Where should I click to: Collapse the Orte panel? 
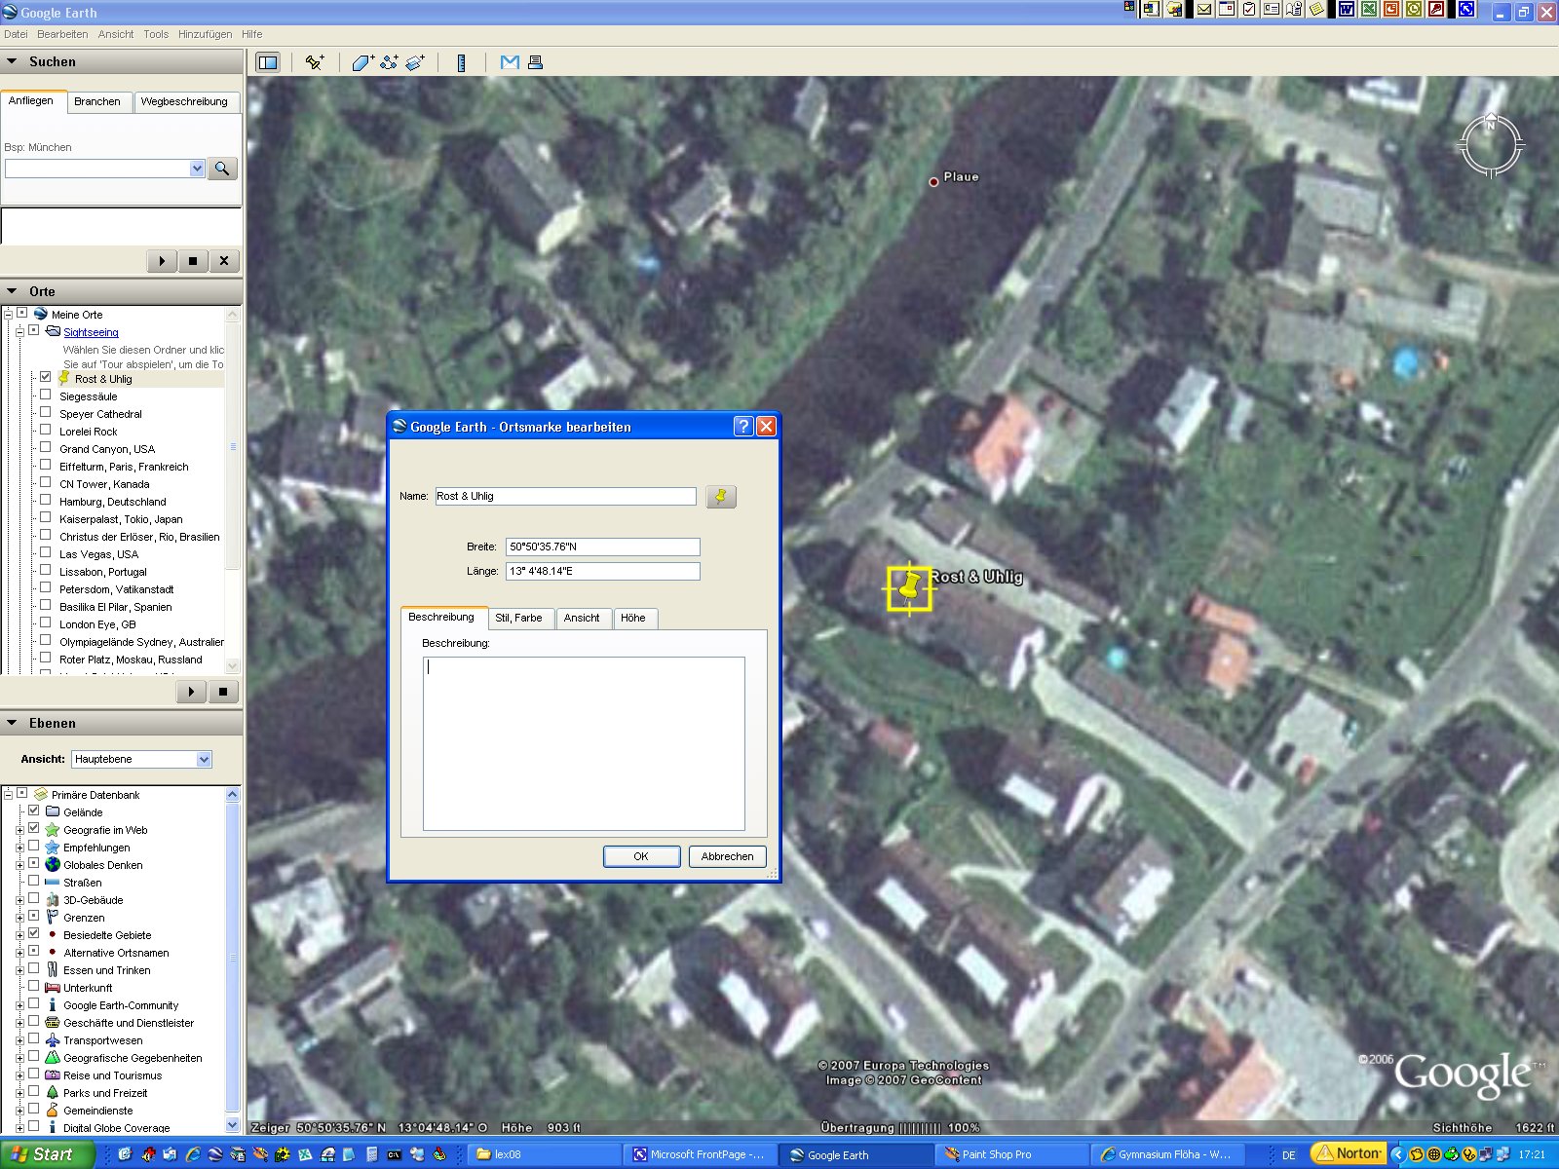[x=12, y=291]
